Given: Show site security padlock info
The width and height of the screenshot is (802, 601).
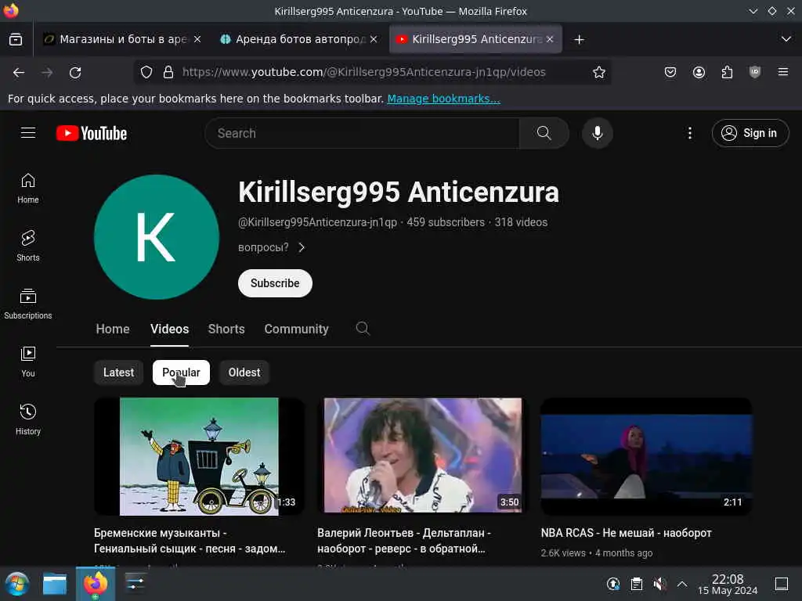Looking at the screenshot, I should 168,73.
